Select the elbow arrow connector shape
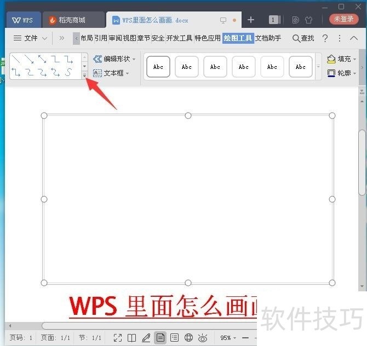 tap(68, 60)
